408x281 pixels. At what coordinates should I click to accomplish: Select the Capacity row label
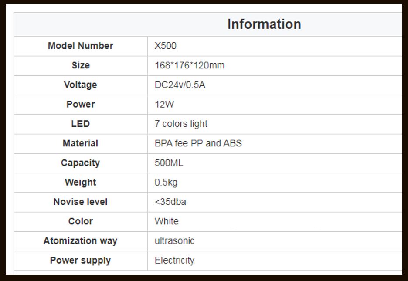pyautogui.click(x=81, y=163)
